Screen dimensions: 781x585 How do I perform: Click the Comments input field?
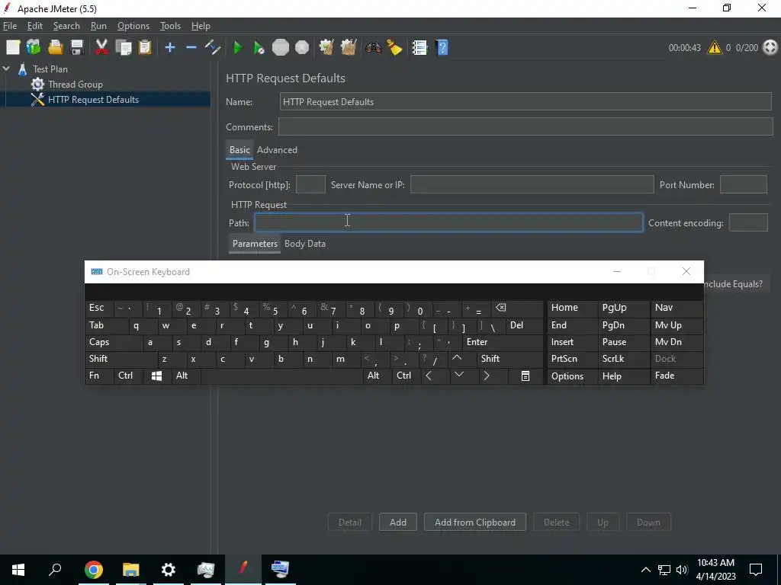[x=525, y=127]
